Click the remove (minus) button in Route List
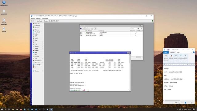Screen dimensions: 197x111 pyautogui.click(x=83, y=28)
